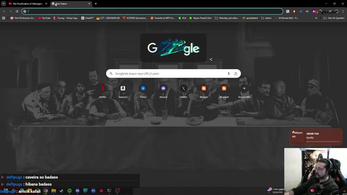Click the Kısayol ekle plus tile

tap(244, 92)
